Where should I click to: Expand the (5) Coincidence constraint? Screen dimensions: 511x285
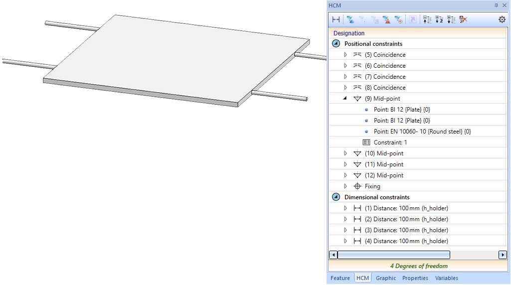[345, 55]
